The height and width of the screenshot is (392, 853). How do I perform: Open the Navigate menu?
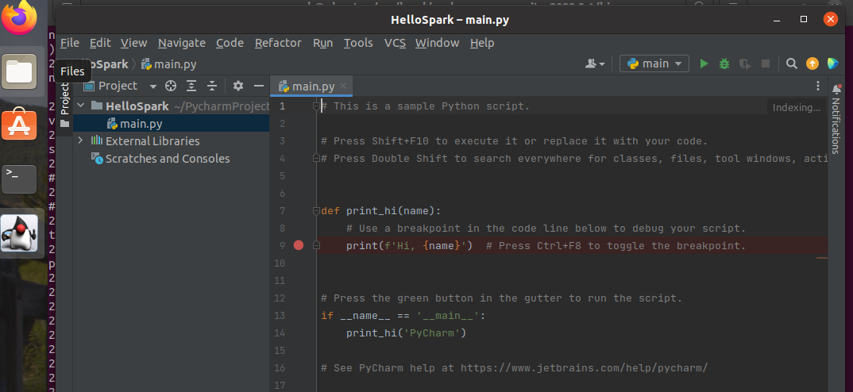point(182,42)
